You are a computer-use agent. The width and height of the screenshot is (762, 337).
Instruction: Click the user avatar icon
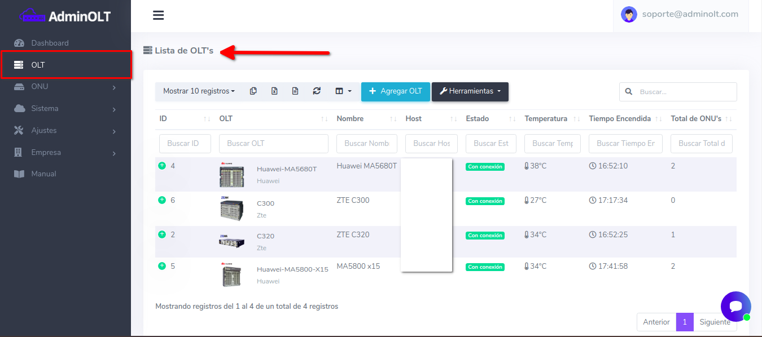point(629,15)
